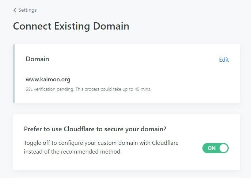251x178 pixels.
Task: Click the white knob of the toggle
Action: (223, 148)
